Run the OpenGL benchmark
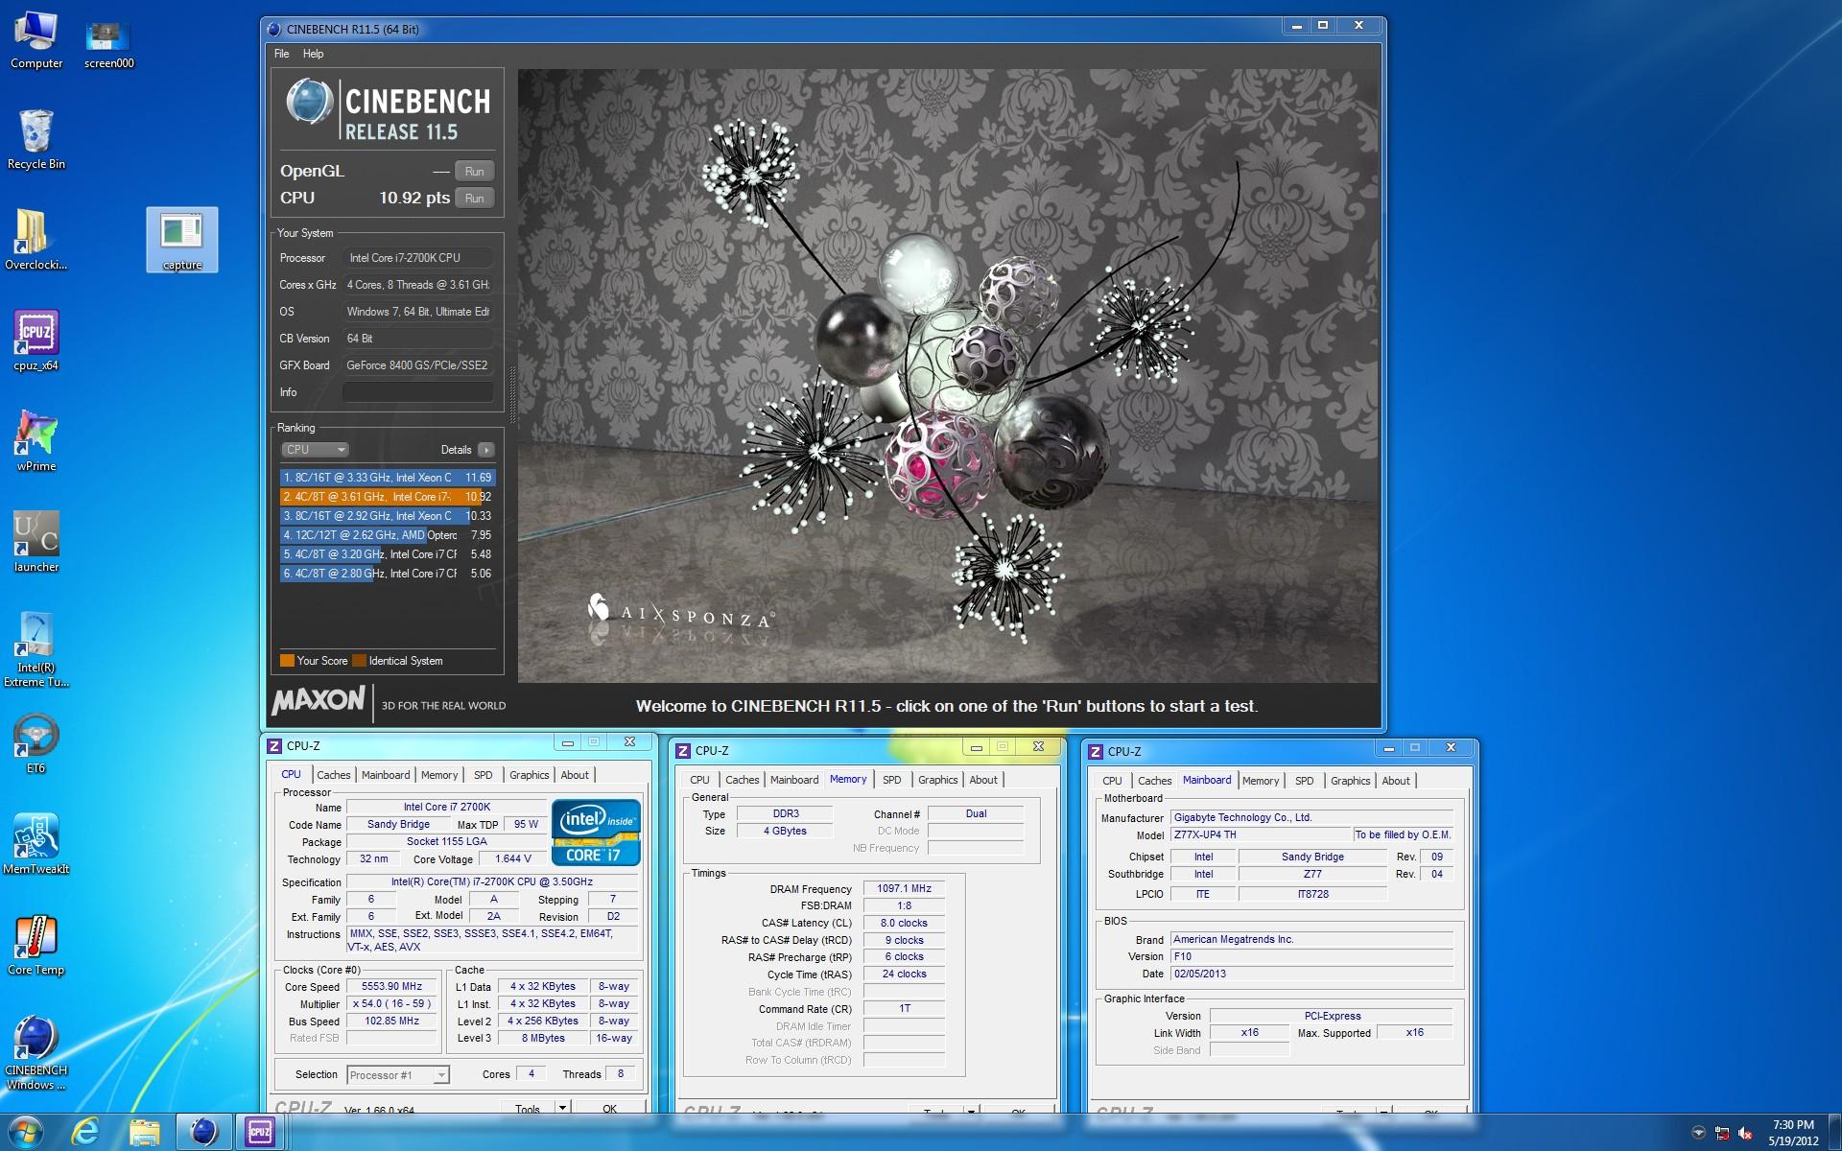 [474, 172]
